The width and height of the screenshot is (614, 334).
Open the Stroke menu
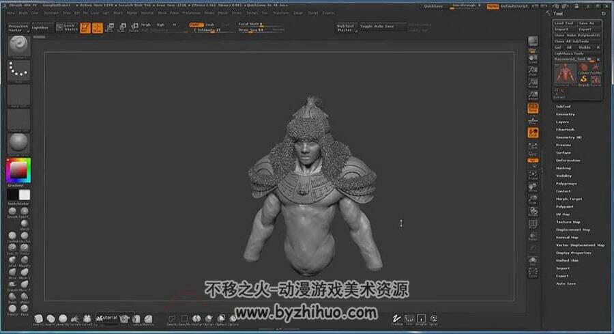(237, 13)
